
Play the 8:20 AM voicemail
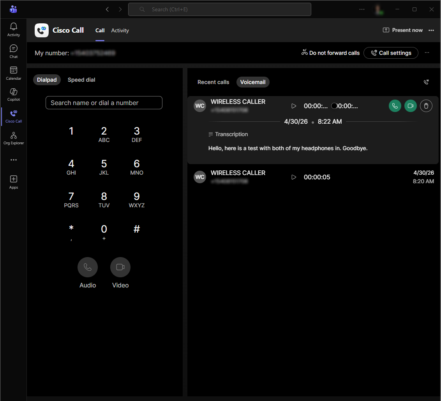(x=294, y=177)
